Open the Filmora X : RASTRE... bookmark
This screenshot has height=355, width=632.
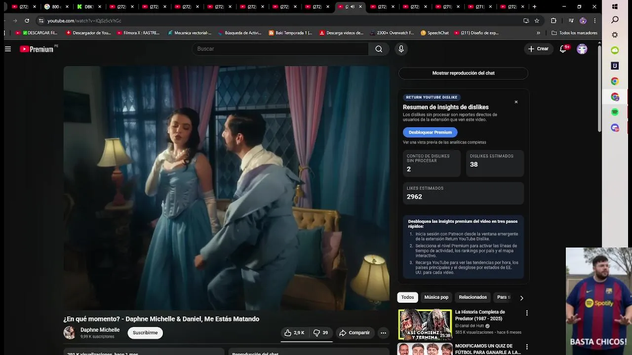click(138, 33)
